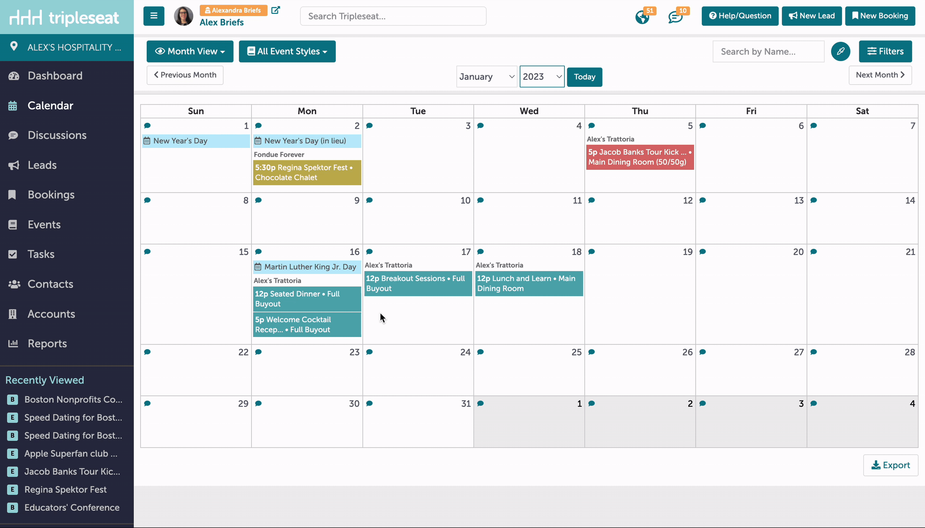Open the external link icon beside Alexandra Briefs
Screen dimensions: 925x528
[276, 10]
